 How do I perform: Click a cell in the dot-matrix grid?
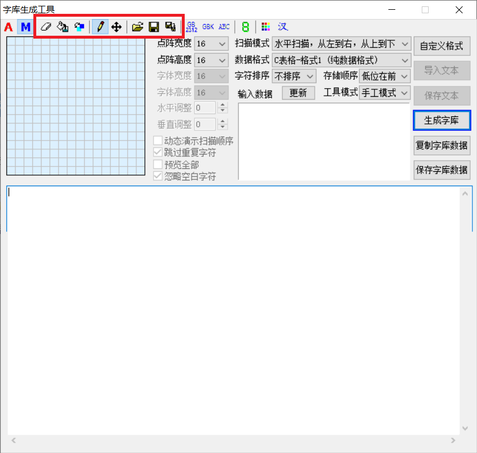click(76, 106)
